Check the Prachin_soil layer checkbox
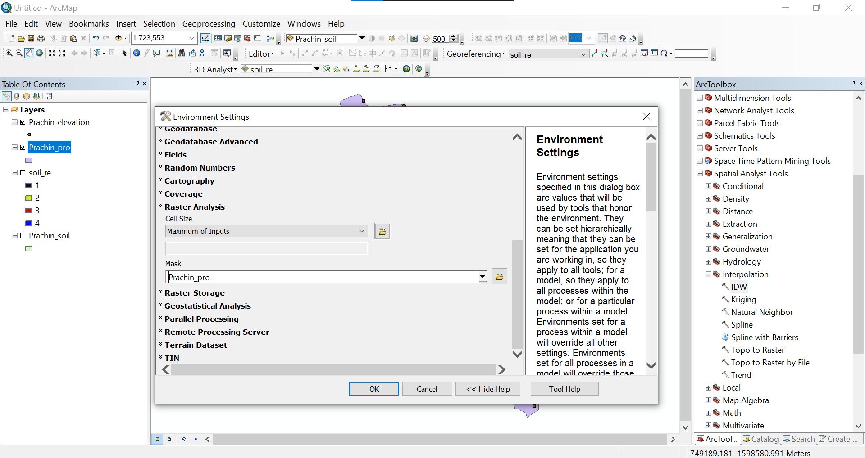 pos(23,235)
